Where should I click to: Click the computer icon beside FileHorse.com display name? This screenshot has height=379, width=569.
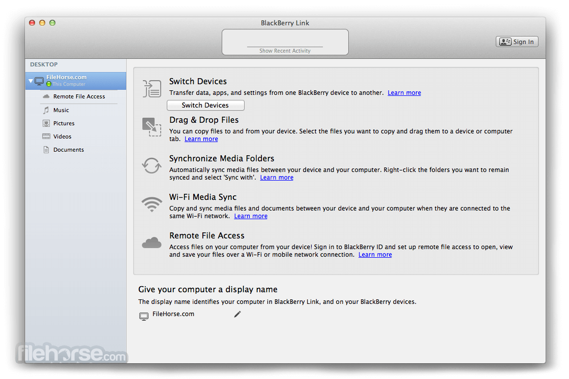pyautogui.click(x=144, y=317)
